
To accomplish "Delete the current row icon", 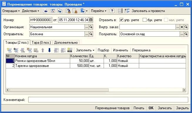I will pyautogui.click(x=29, y=50).
